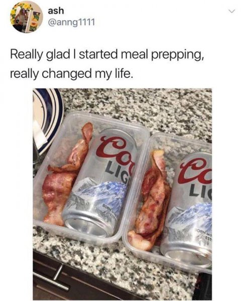Viewport: 241px width, 301px height.
Task: Click the display name "ash"
Action: coord(56,11)
